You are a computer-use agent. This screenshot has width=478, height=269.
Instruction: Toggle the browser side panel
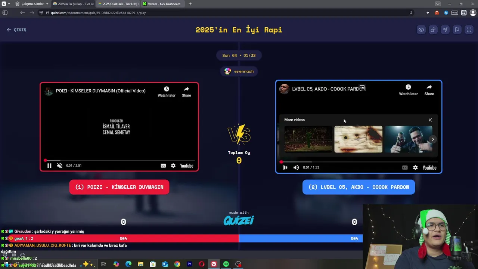(x=5, y=13)
